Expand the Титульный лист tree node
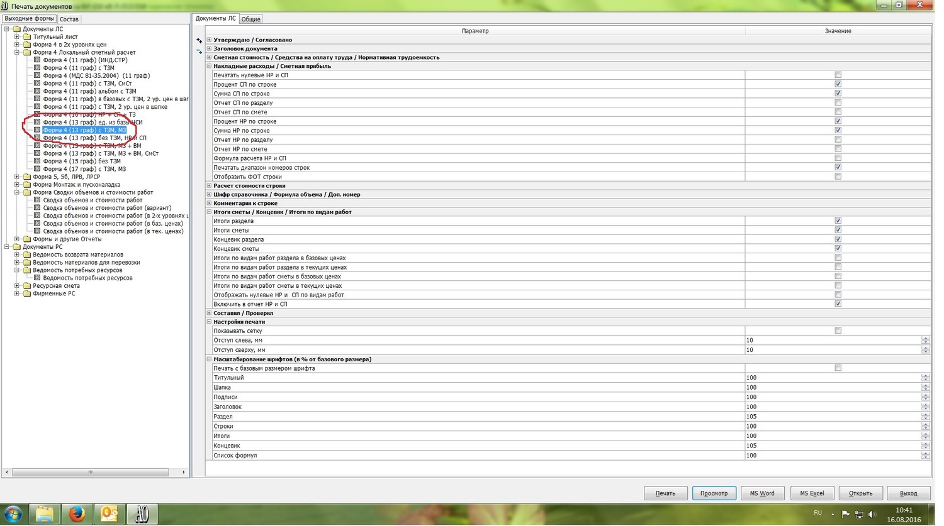Screen dimensions: 944x526 (17, 37)
